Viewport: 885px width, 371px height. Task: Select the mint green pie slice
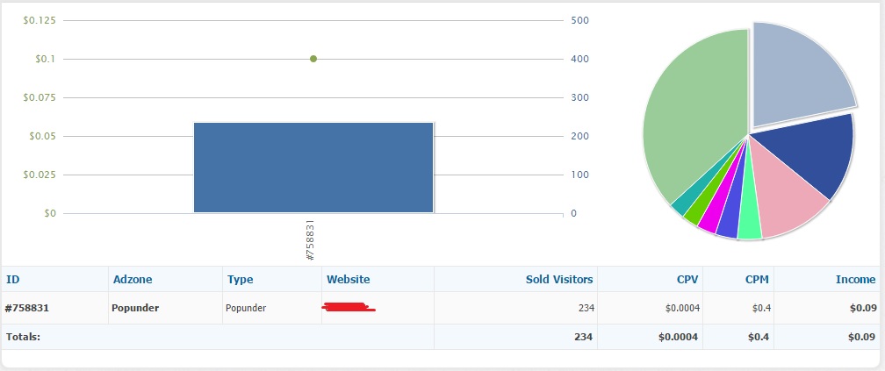click(749, 227)
